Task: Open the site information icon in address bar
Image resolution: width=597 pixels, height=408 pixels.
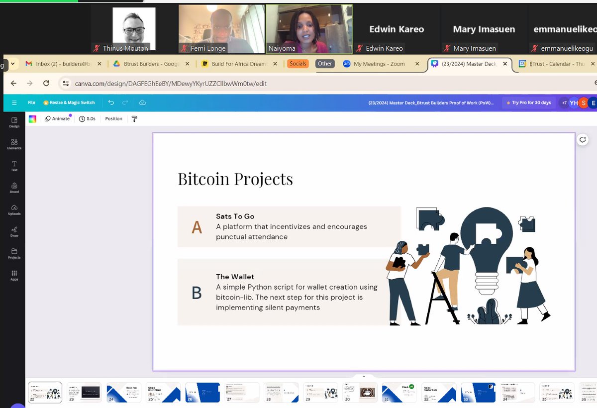Action: pos(65,84)
